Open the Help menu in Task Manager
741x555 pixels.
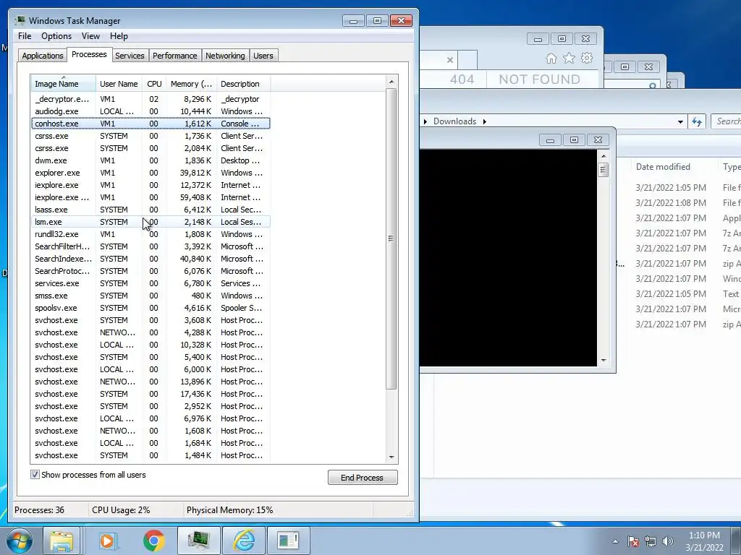119,36
